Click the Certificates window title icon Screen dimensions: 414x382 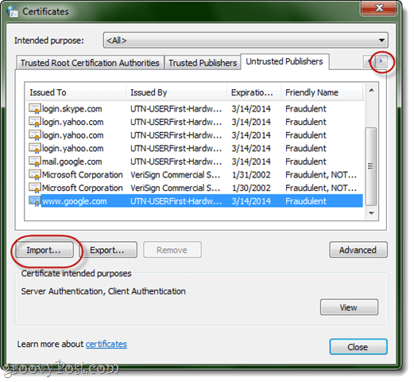(12, 11)
